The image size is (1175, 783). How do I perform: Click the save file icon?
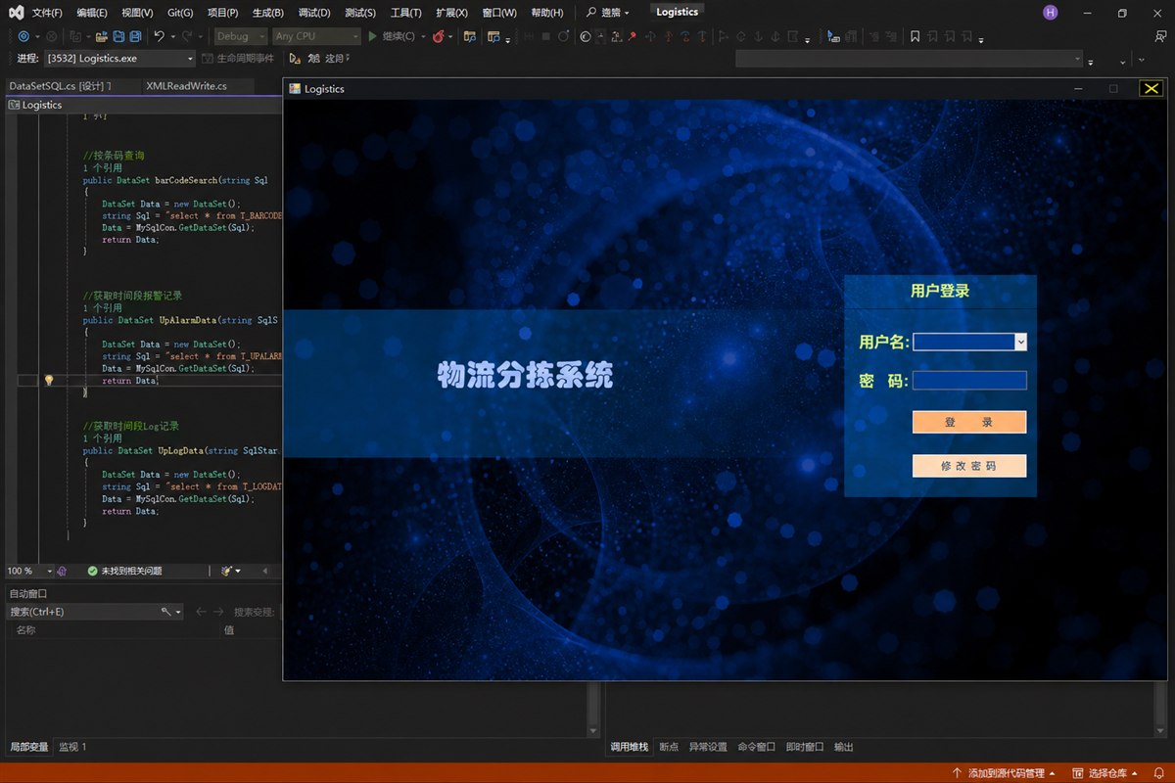click(118, 36)
